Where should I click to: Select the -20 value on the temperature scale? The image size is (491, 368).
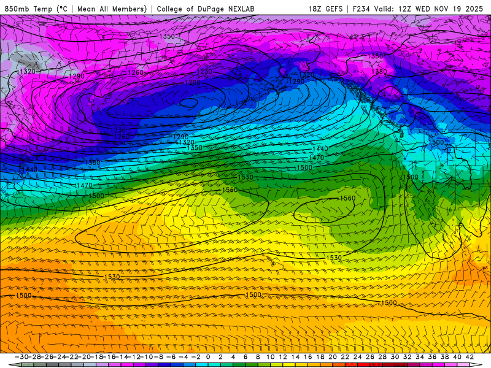(x=84, y=357)
